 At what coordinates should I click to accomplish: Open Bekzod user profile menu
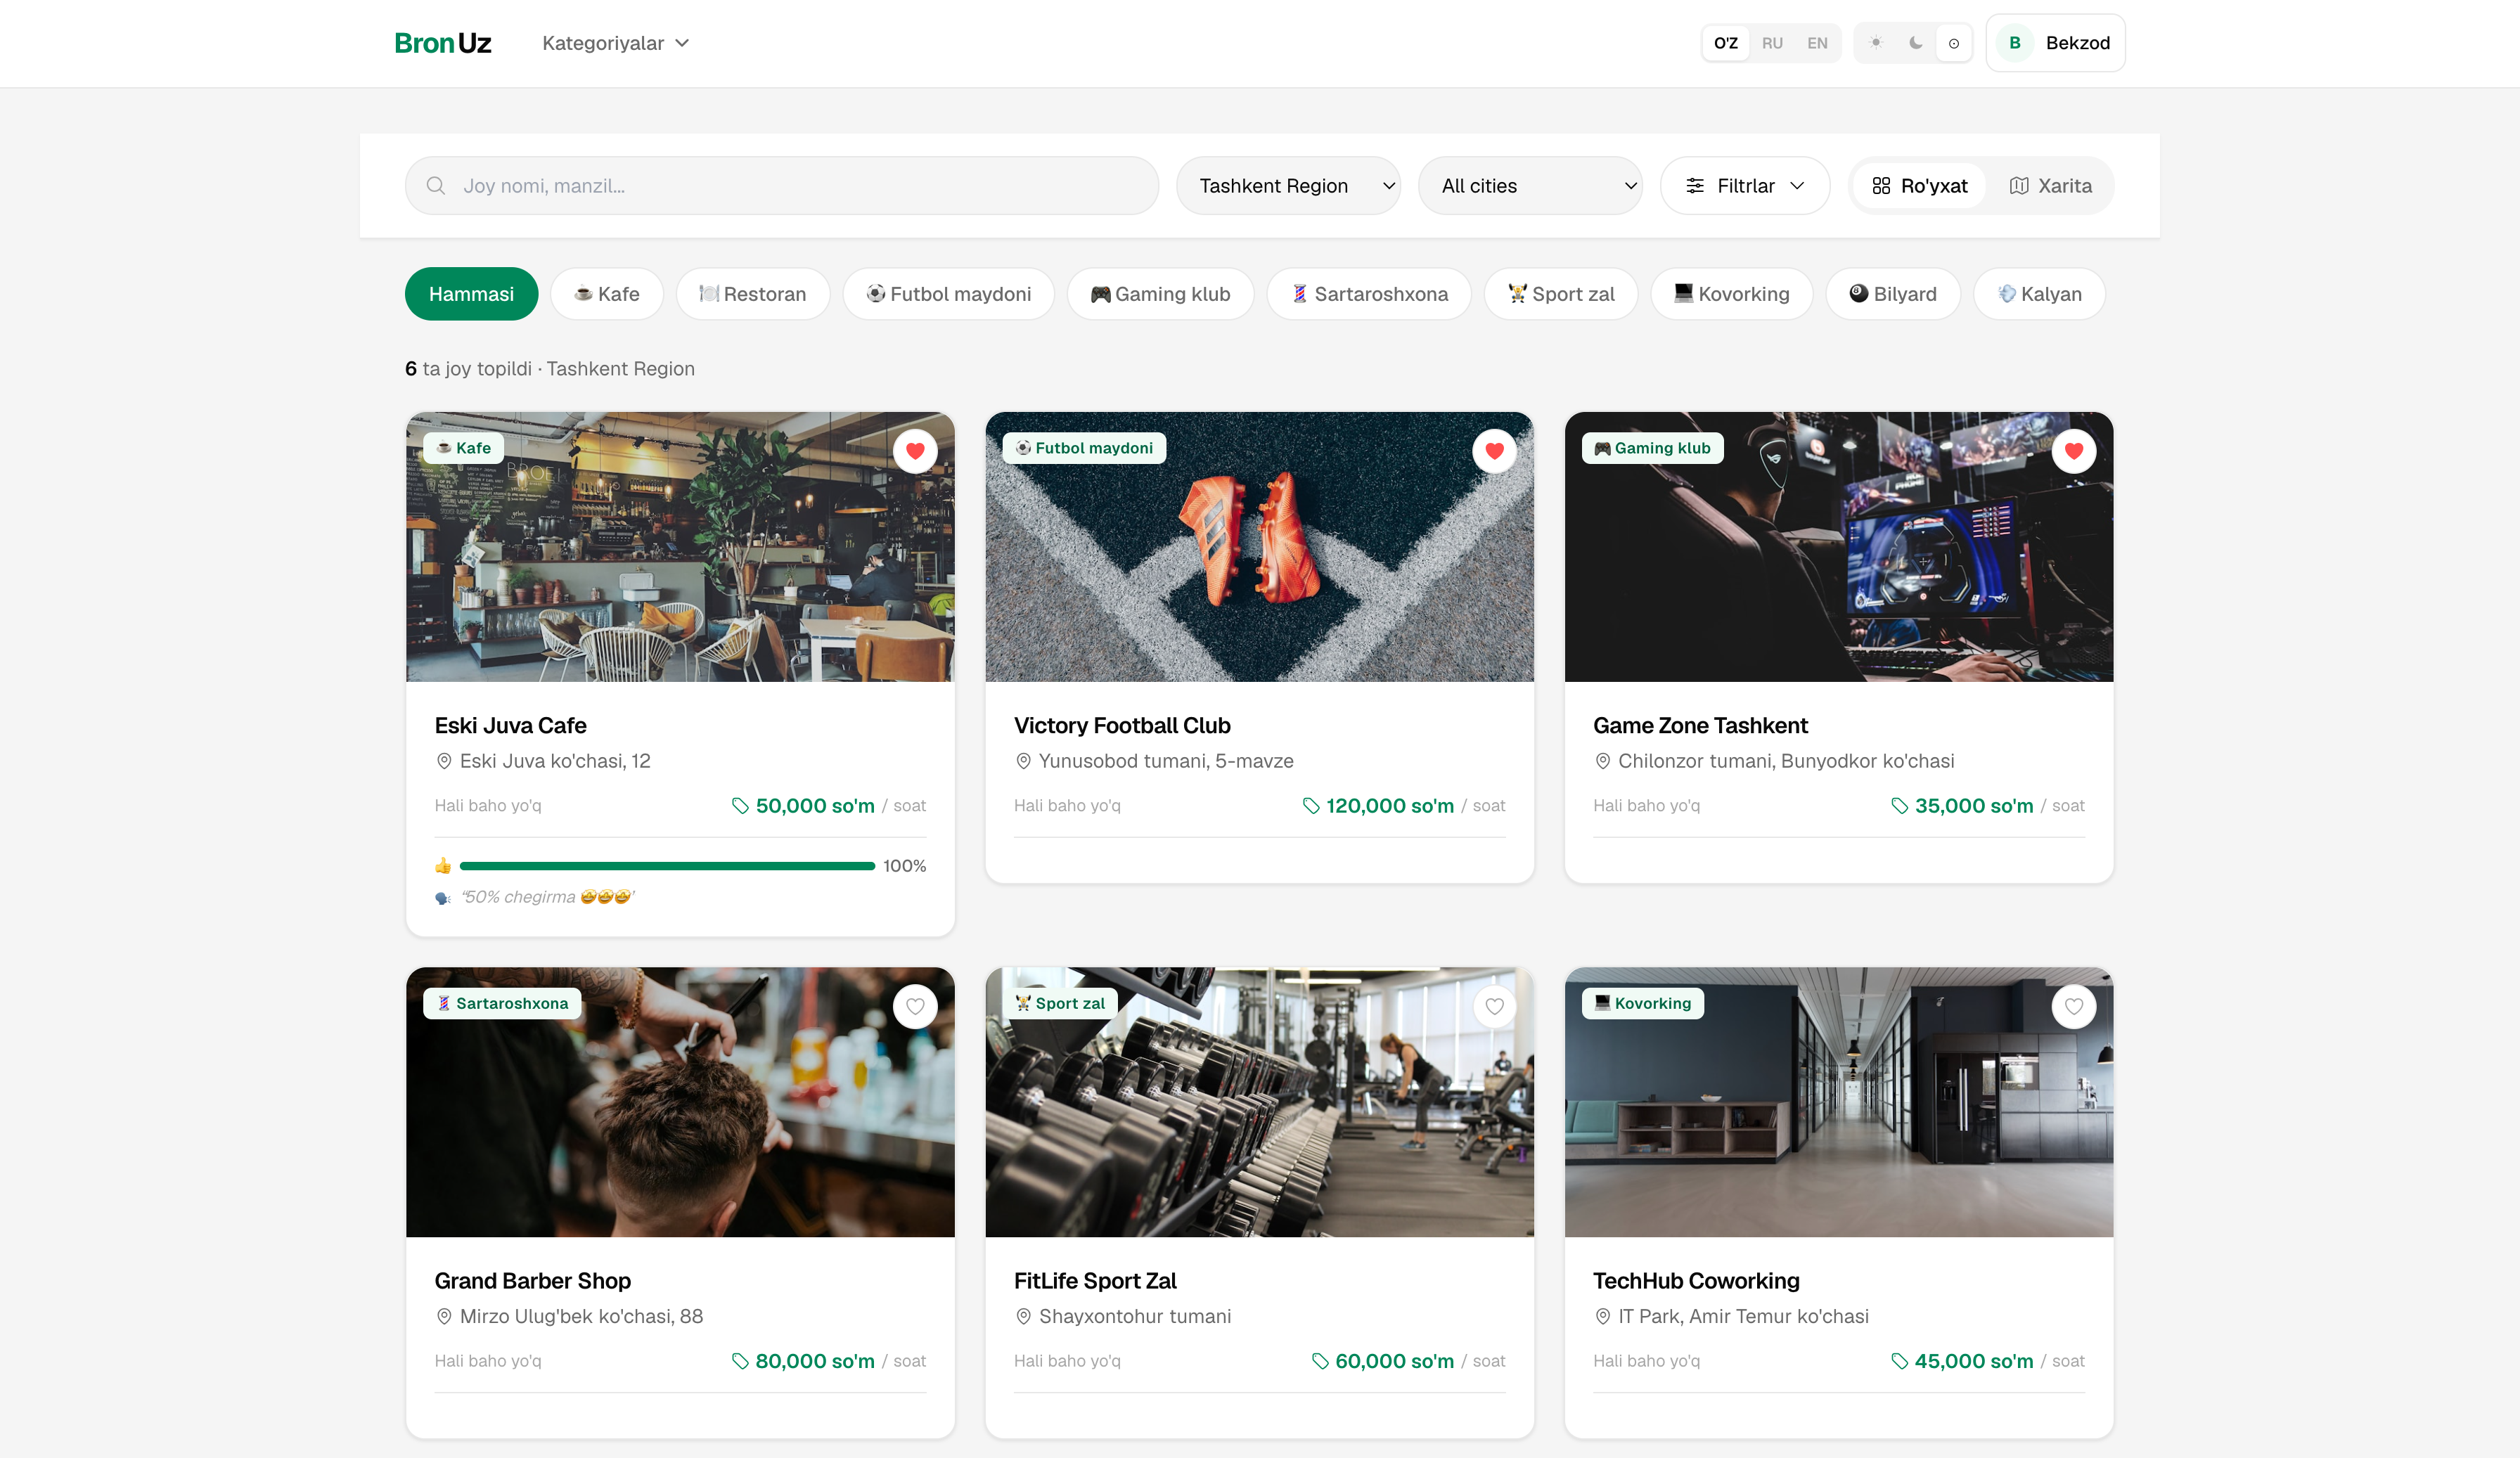(2055, 43)
